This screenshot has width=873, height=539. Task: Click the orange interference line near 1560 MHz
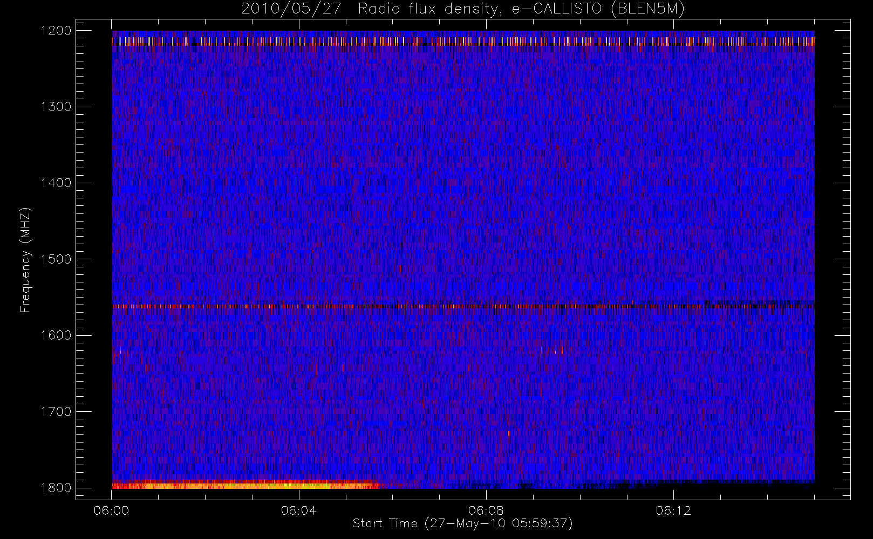463,306
